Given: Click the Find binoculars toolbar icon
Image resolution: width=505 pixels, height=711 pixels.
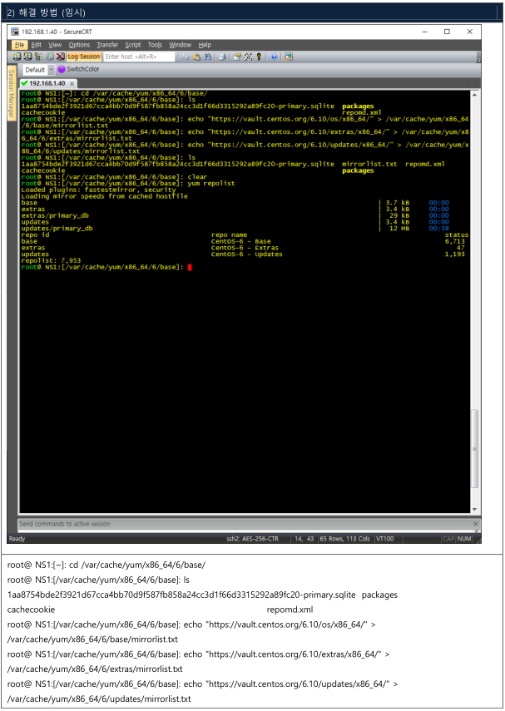Looking at the screenshot, I should pyautogui.click(x=209, y=57).
